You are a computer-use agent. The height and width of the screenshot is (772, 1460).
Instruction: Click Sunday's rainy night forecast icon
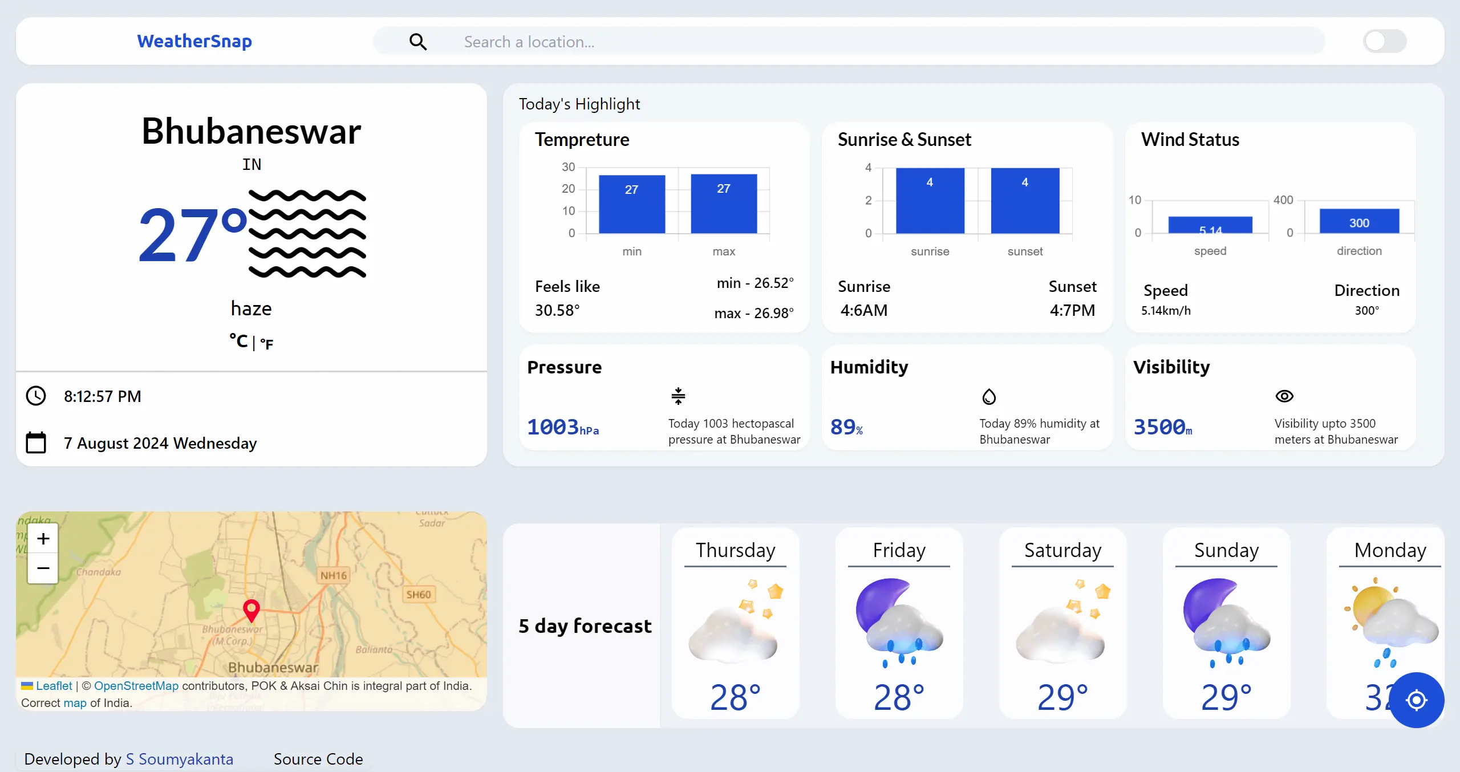click(x=1227, y=623)
